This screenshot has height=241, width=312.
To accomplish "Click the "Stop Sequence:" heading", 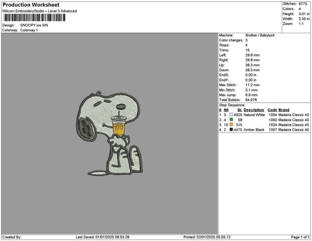I will [x=232, y=105].
